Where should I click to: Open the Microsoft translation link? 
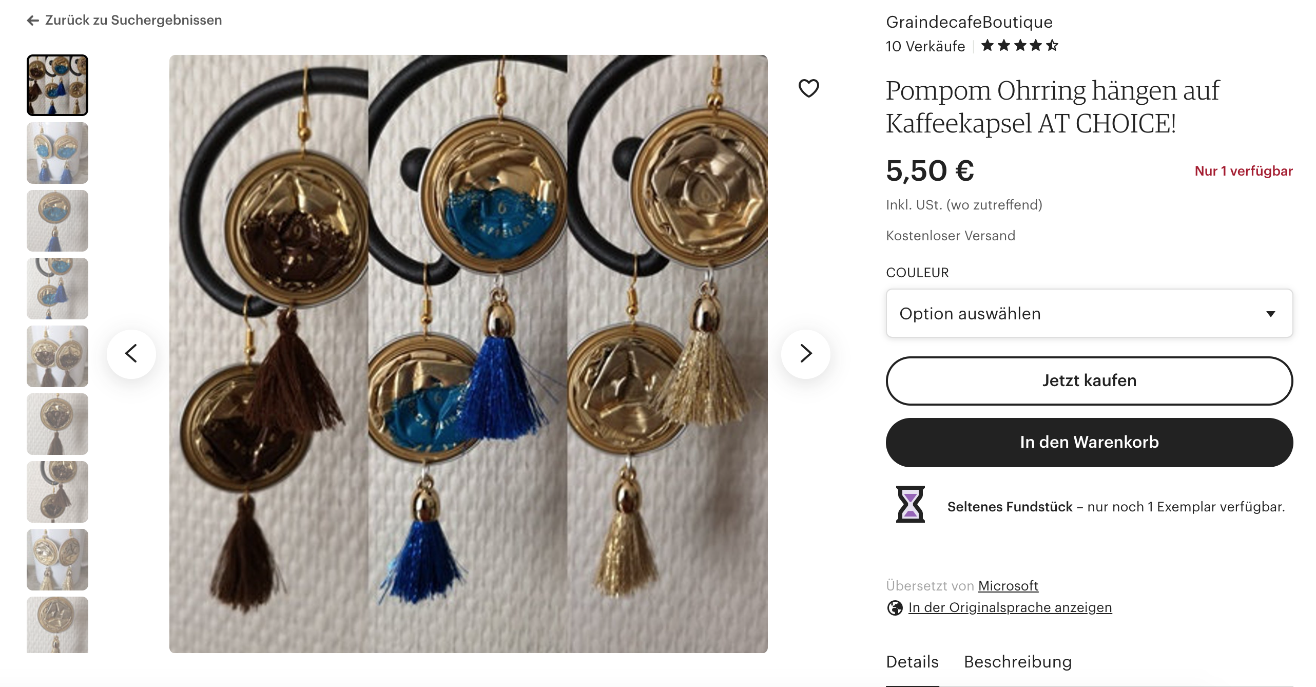coord(1008,586)
